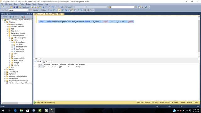The height and width of the screenshot is (113, 201).
Task: Click the Execute button
Action: [34, 10]
